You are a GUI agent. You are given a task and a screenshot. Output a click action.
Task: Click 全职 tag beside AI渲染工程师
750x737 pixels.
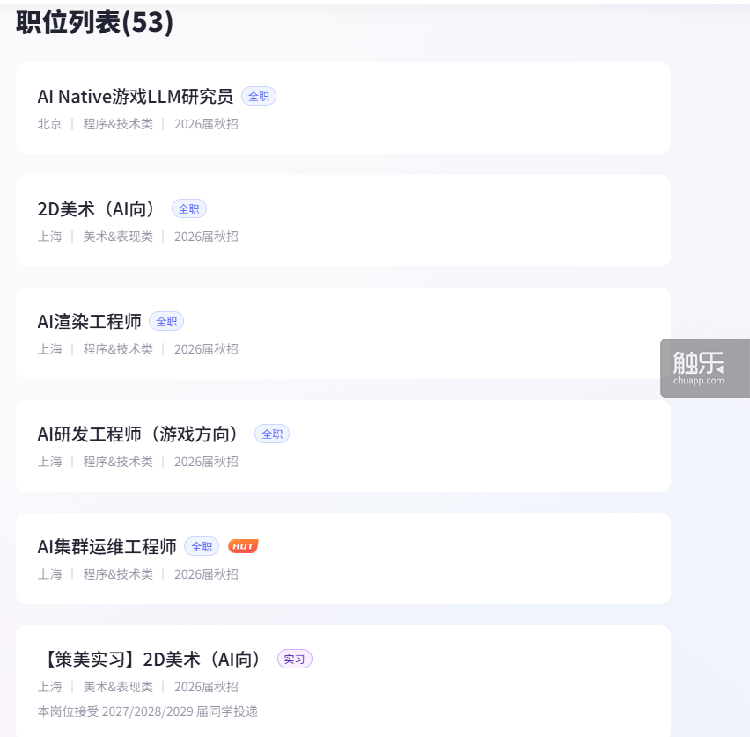tap(166, 321)
